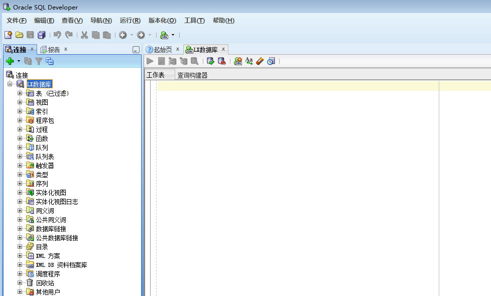Click the Clear eraser icon
This screenshot has width=491, height=296.
(x=260, y=61)
